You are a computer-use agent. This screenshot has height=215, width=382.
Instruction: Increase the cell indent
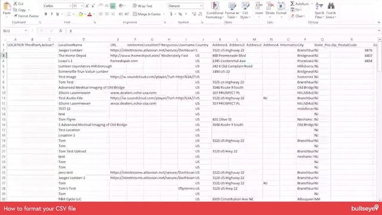(127, 14)
